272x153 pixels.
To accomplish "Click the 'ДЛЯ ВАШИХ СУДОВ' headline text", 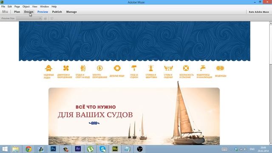I will (95, 115).
